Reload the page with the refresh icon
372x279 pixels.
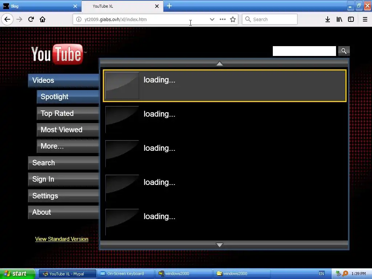tap(31, 19)
